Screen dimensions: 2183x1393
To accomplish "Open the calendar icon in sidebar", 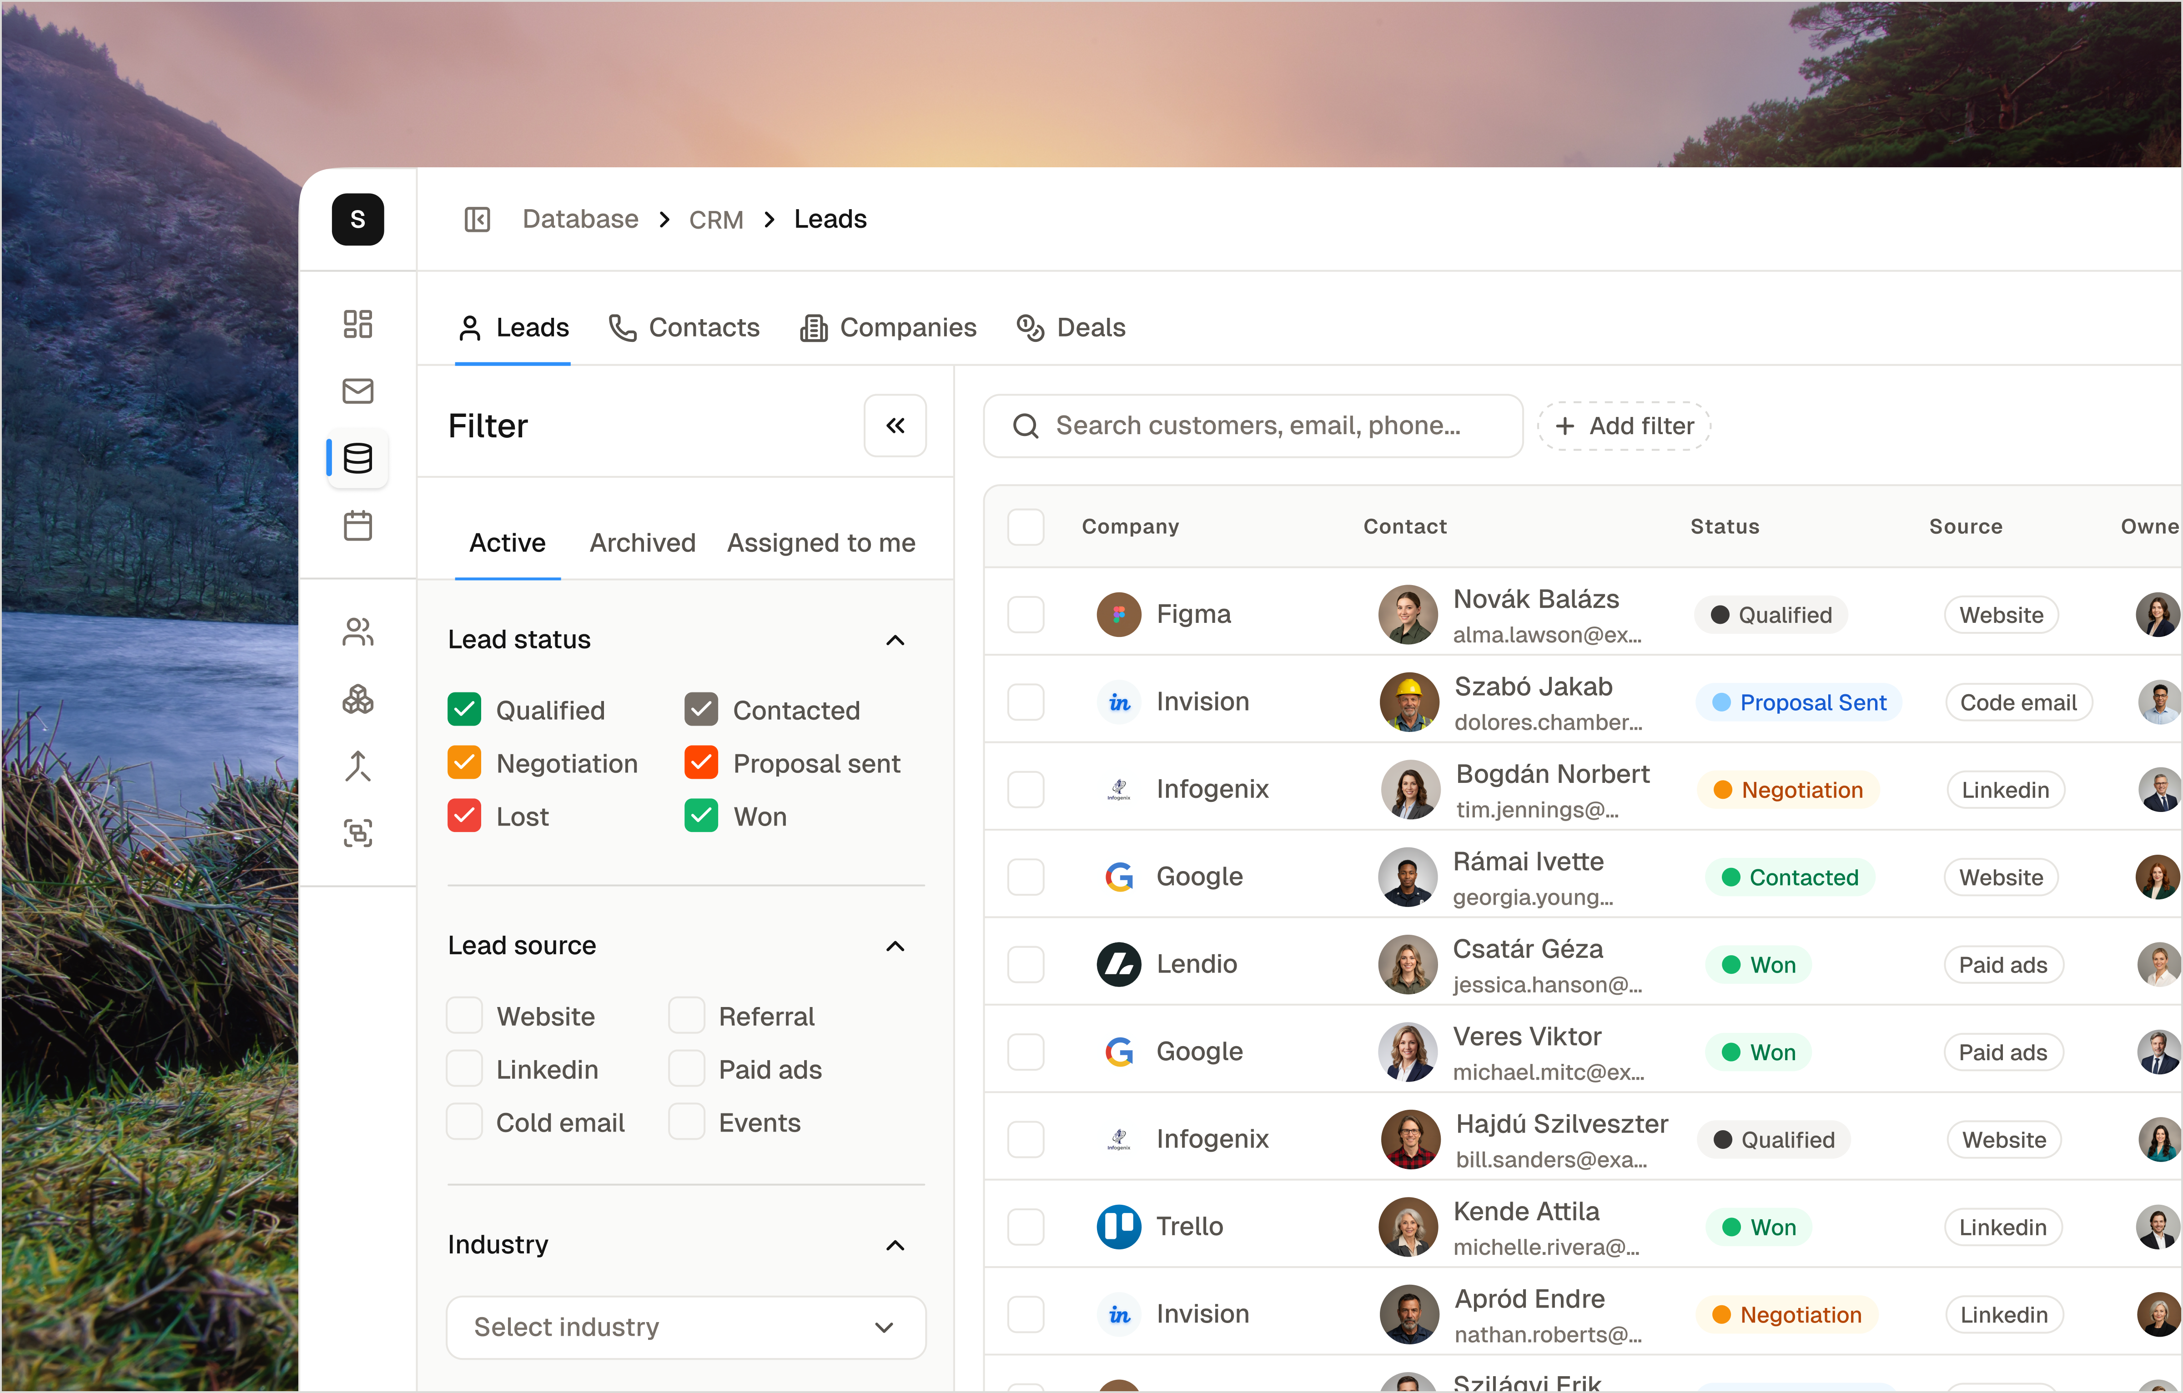I will tap(357, 526).
